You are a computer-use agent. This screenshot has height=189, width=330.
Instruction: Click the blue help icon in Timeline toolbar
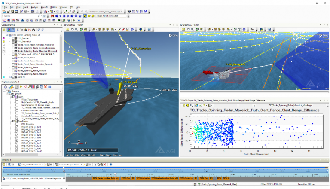[x=111, y=165]
